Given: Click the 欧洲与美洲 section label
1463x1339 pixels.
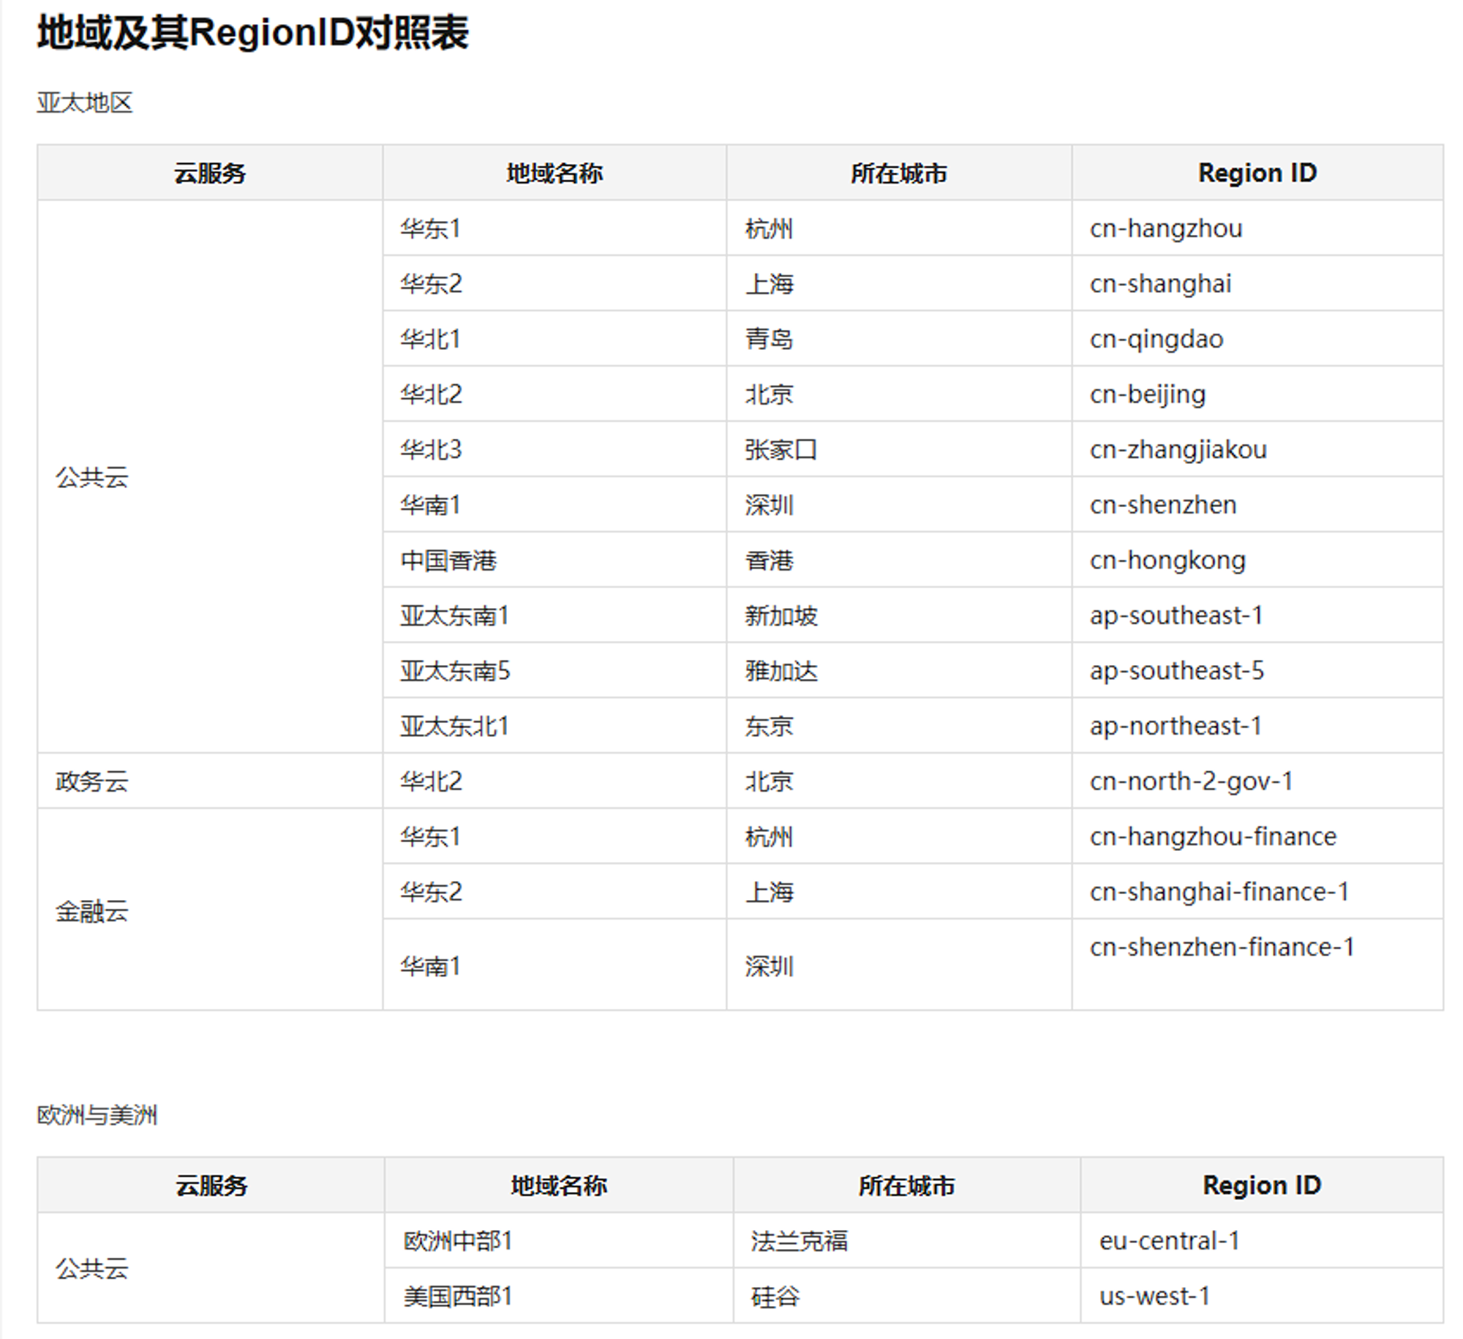Looking at the screenshot, I should click(x=97, y=1115).
